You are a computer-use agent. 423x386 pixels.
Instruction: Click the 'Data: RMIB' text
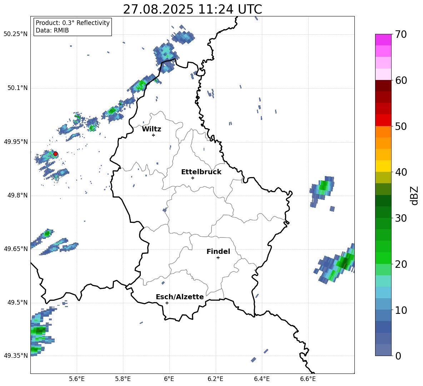click(52, 30)
